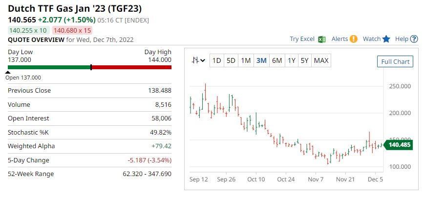Show the 5Y chart range

304,60
